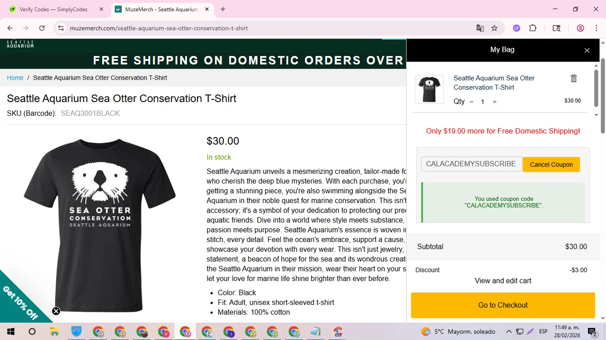
Task: Decrease the item quantity by one
Action: 471,102
